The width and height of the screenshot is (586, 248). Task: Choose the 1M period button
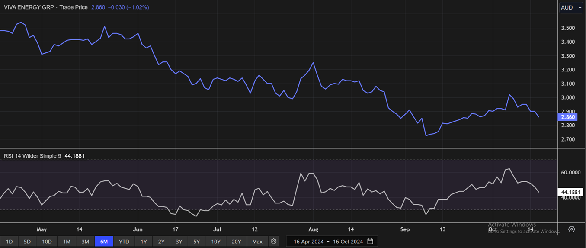[x=67, y=242]
